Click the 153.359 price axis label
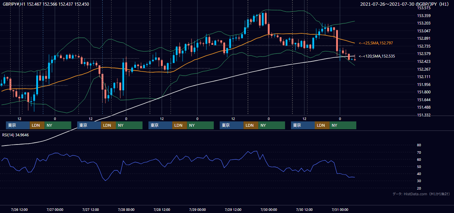The height and width of the screenshot is (213, 454). click(x=424, y=16)
